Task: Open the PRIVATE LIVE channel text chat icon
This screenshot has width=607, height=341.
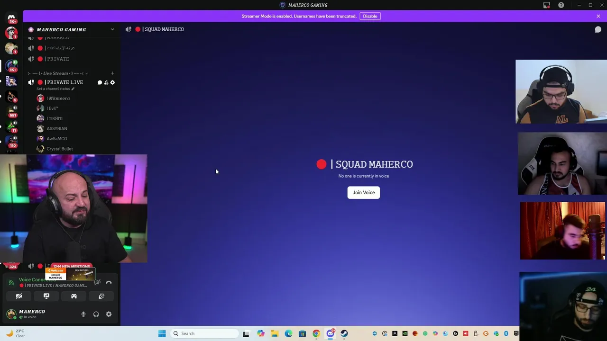Action: pos(100,82)
